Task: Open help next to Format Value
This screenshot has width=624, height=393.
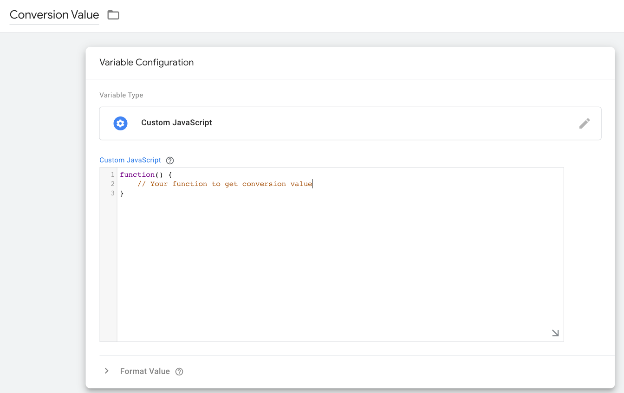Action: (x=180, y=371)
